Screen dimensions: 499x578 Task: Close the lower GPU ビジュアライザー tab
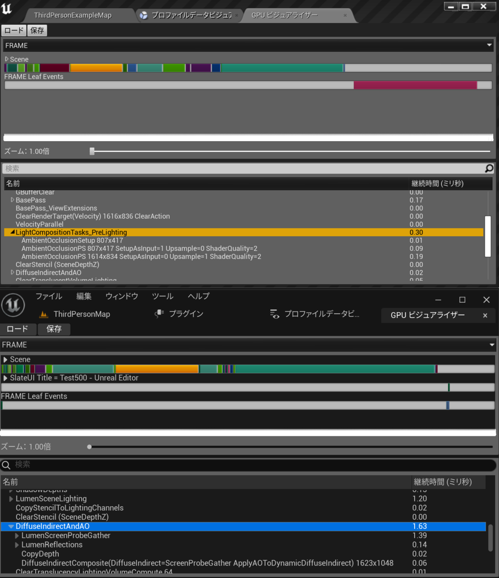[x=485, y=315]
